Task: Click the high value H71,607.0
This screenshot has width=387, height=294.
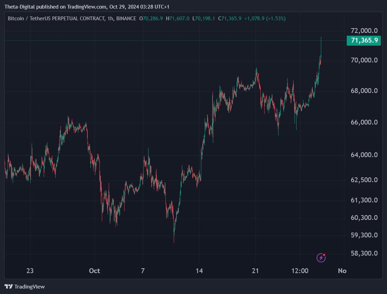Action: tap(178, 19)
